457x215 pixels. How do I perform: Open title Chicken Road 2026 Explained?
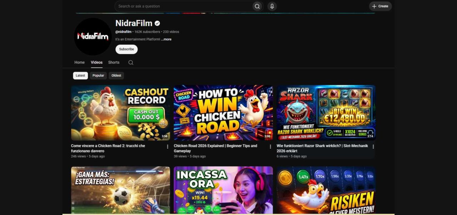tap(216, 148)
